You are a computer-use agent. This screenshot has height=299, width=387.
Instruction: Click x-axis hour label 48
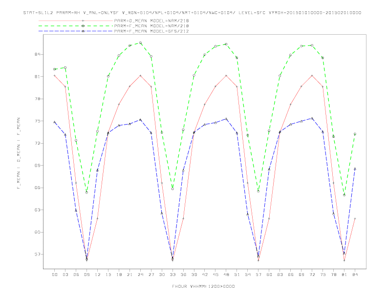click(226, 275)
